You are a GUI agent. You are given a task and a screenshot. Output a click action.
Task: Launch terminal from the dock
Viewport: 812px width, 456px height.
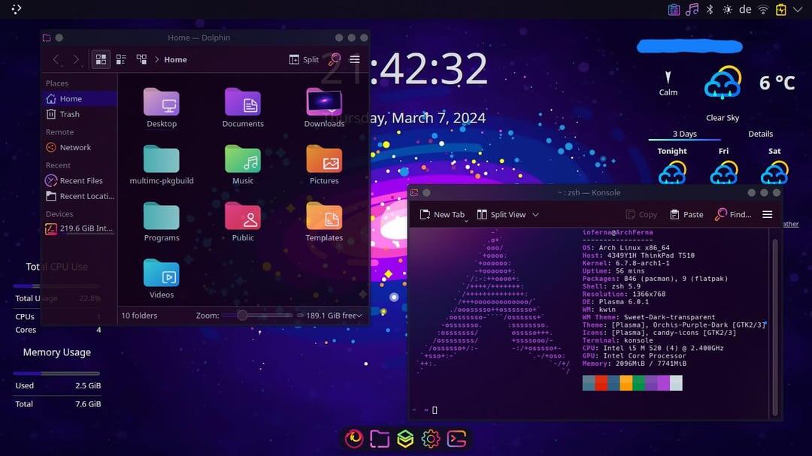456,439
